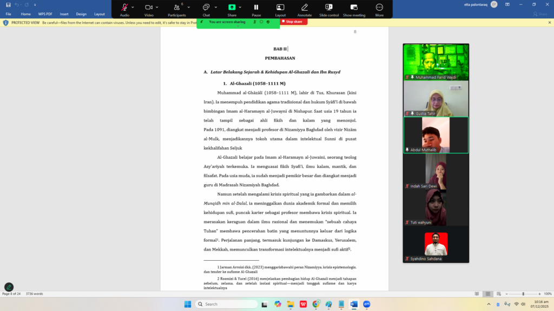Screen dimensions: 554x311
Task: Open the Windows Start menu
Action: coord(188,304)
